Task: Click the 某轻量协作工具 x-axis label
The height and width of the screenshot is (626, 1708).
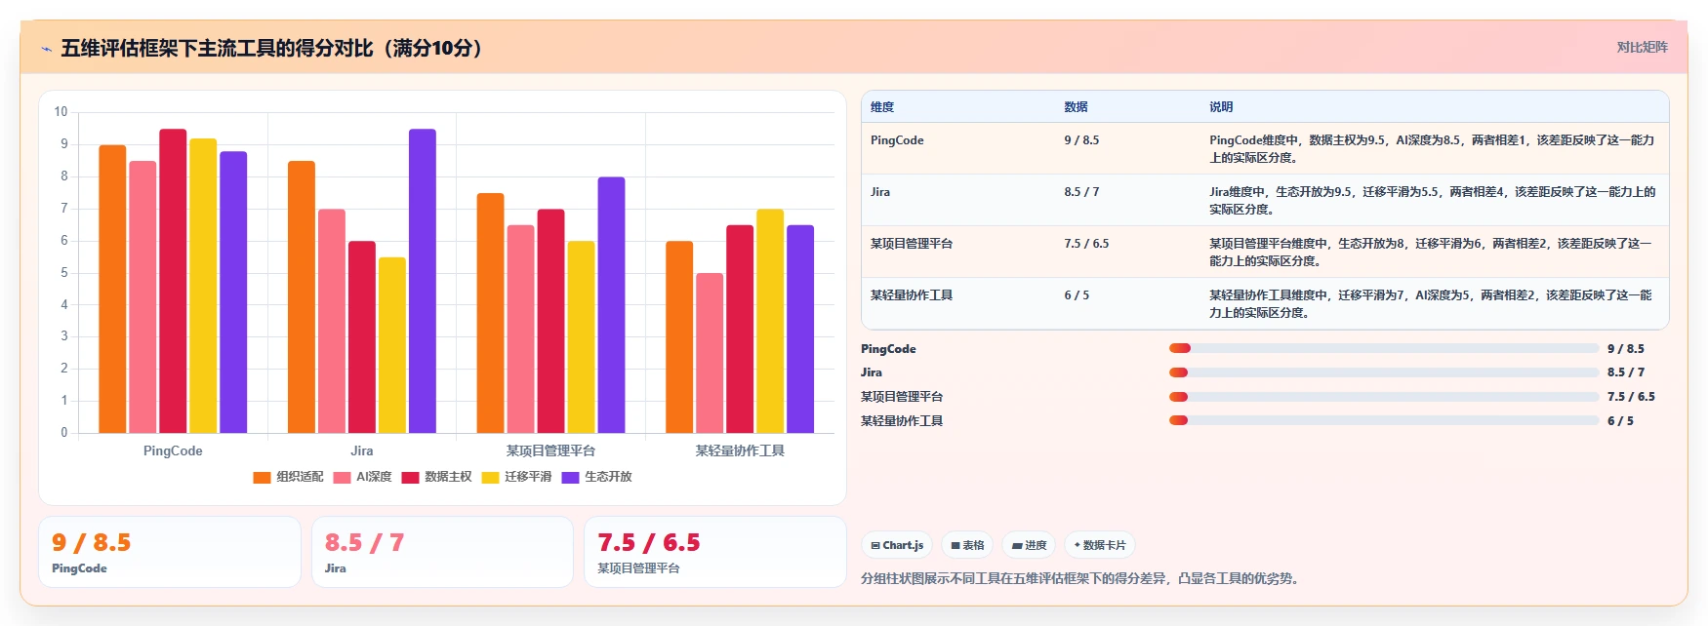Action: coord(740,450)
